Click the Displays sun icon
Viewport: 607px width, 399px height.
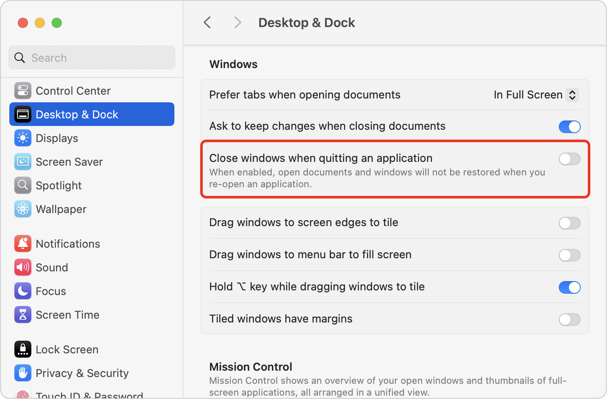point(23,138)
